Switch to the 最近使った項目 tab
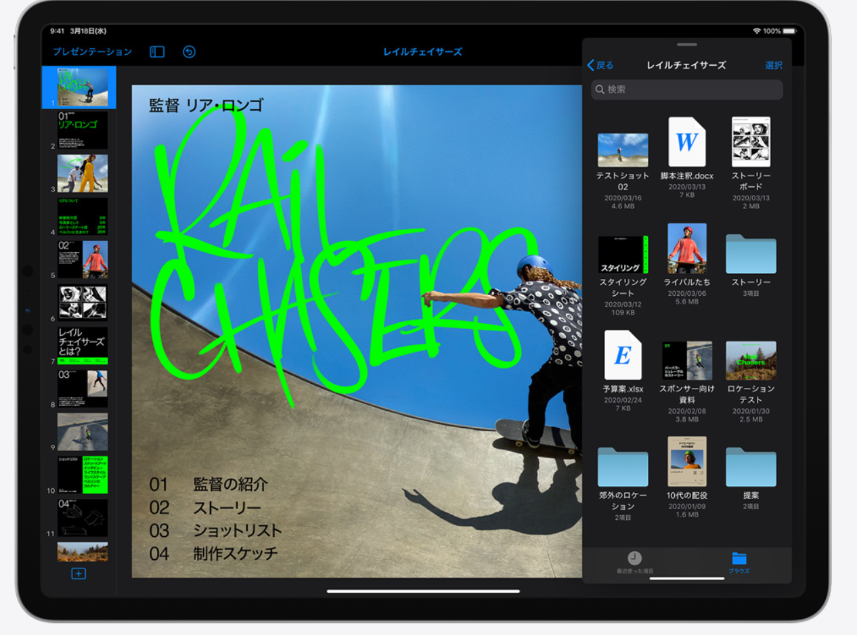This screenshot has height=635, width=857. tap(634, 563)
